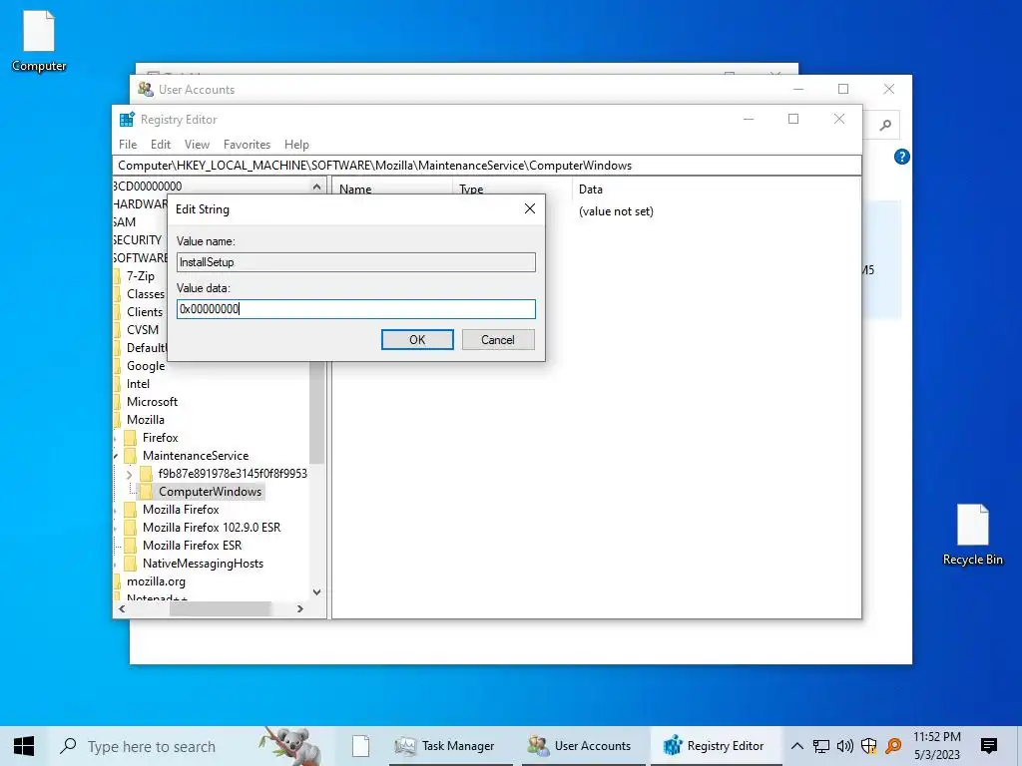Screen dimensions: 1022x766
Task: Select the Firefox key folder icon
Action: coord(131,438)
